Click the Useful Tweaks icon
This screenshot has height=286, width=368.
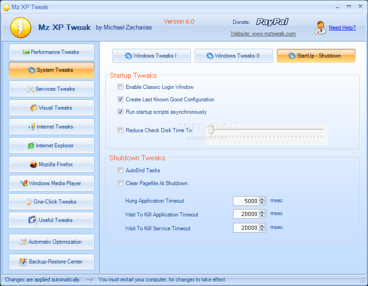click(33, 220)
